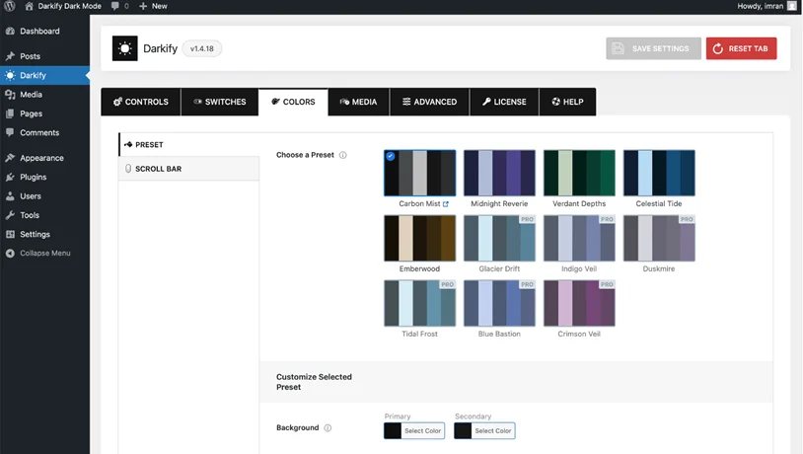The height and width of the screenshot is (454, 803).
Task: Select the Colors tab
Action: tap(293, 102)
